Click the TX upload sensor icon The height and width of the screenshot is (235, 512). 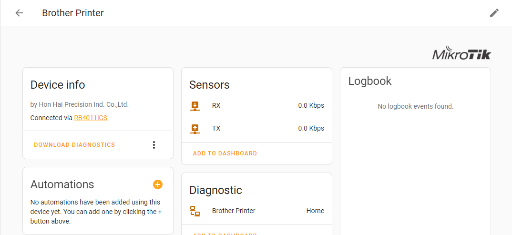click(x=195, y=128)
